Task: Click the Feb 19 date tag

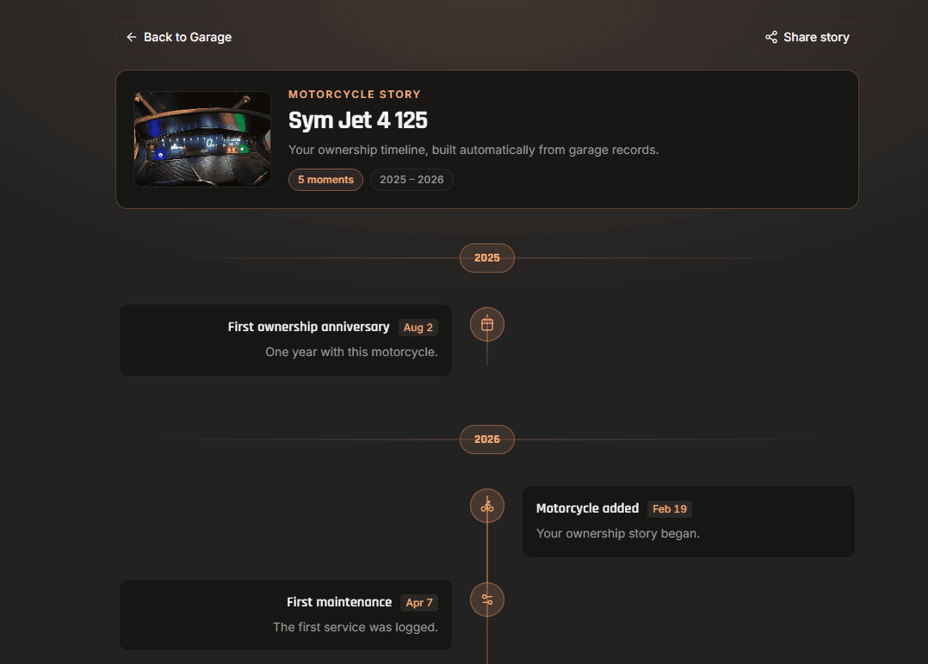Action: [x=670, y=509]
